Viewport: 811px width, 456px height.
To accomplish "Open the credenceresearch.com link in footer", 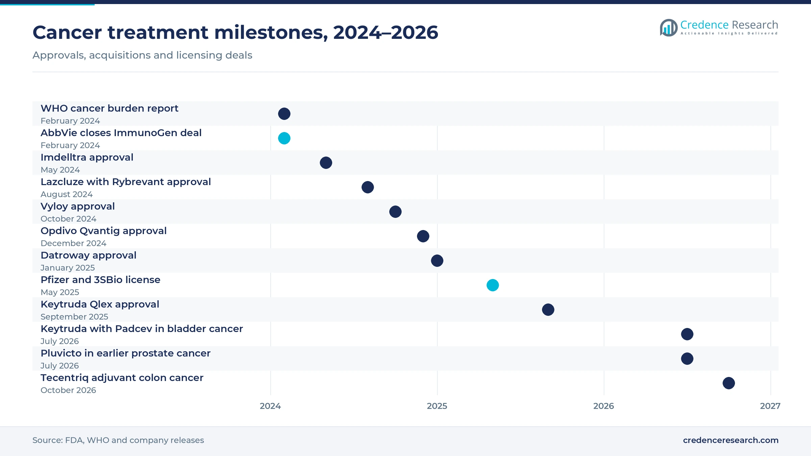I will point(731,440).
